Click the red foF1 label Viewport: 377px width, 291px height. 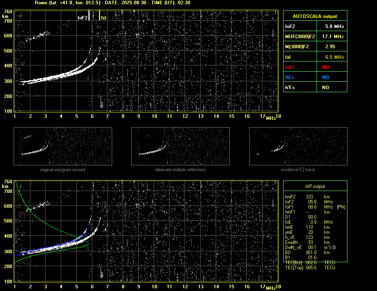[x=290, y=67]
